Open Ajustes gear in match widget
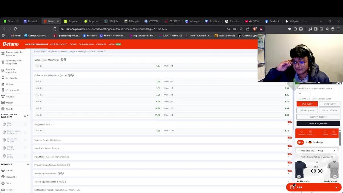The width and height of the screenshot is (343, 193). 334,133
